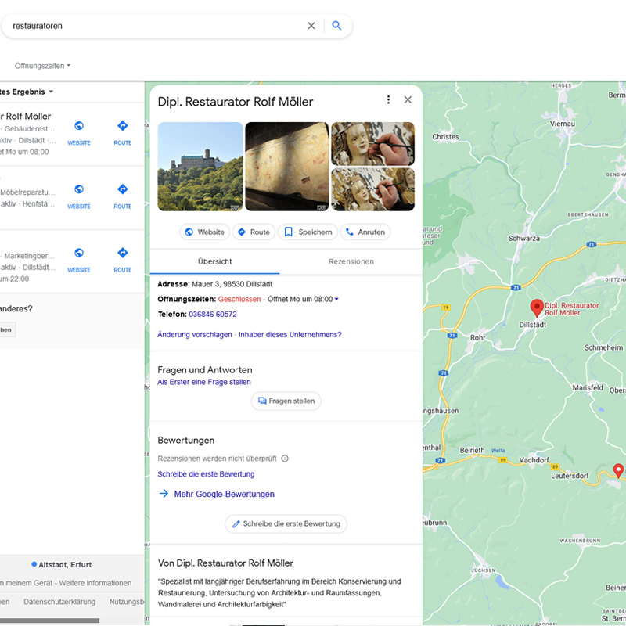Screen dimensions: 626x626
Task: Click phone number 036846 60572
Action: (213, 315)
